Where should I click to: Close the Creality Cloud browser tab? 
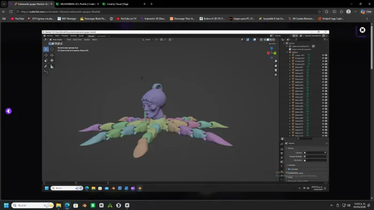pos(144,4)
